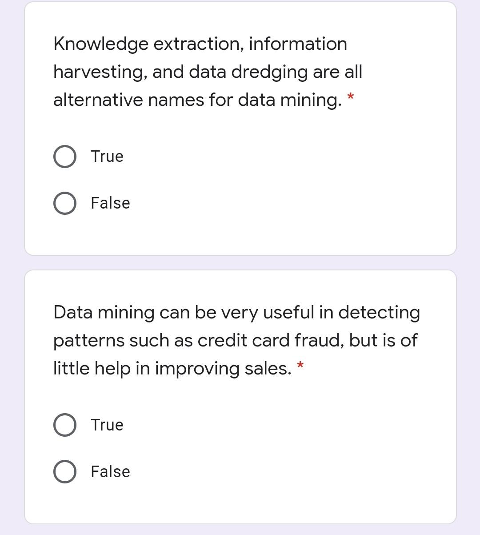Select True for the knowledge extraction question
The image size is (480, 535).
(x=64, y=156)
